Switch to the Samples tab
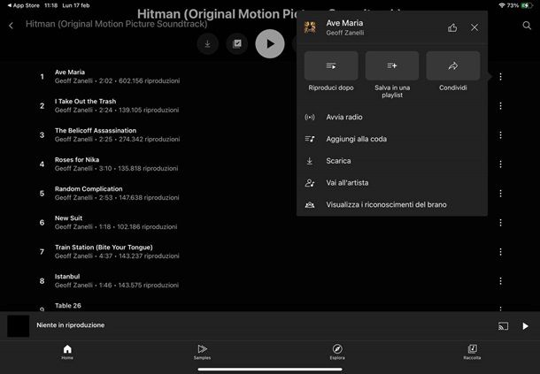Image resolution: width=540 pixels, height=374 pixels. pos(202,352)
